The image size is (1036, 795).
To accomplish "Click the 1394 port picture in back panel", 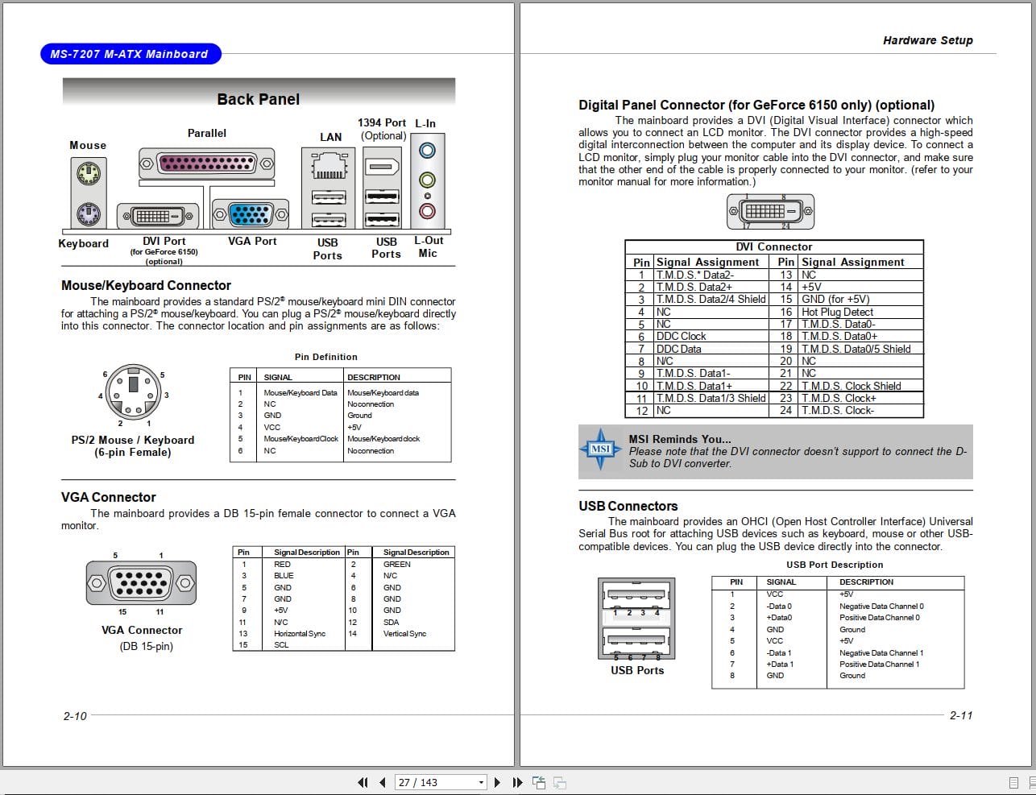I will pos(382,168).
